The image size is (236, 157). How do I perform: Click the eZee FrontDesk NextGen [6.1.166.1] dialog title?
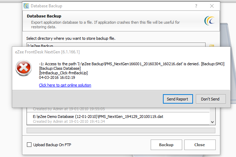[x=48, y=52]
